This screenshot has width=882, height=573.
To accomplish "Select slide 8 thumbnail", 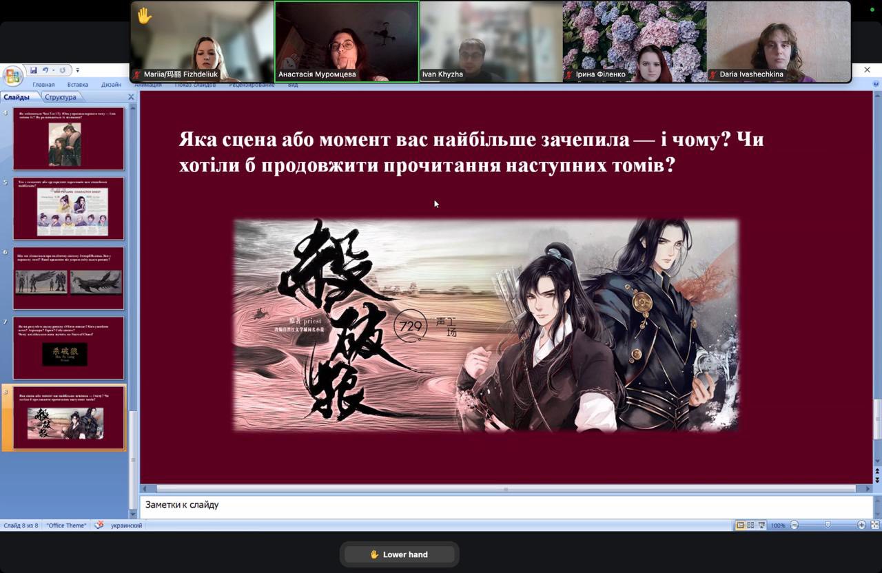I will [68, 418].
